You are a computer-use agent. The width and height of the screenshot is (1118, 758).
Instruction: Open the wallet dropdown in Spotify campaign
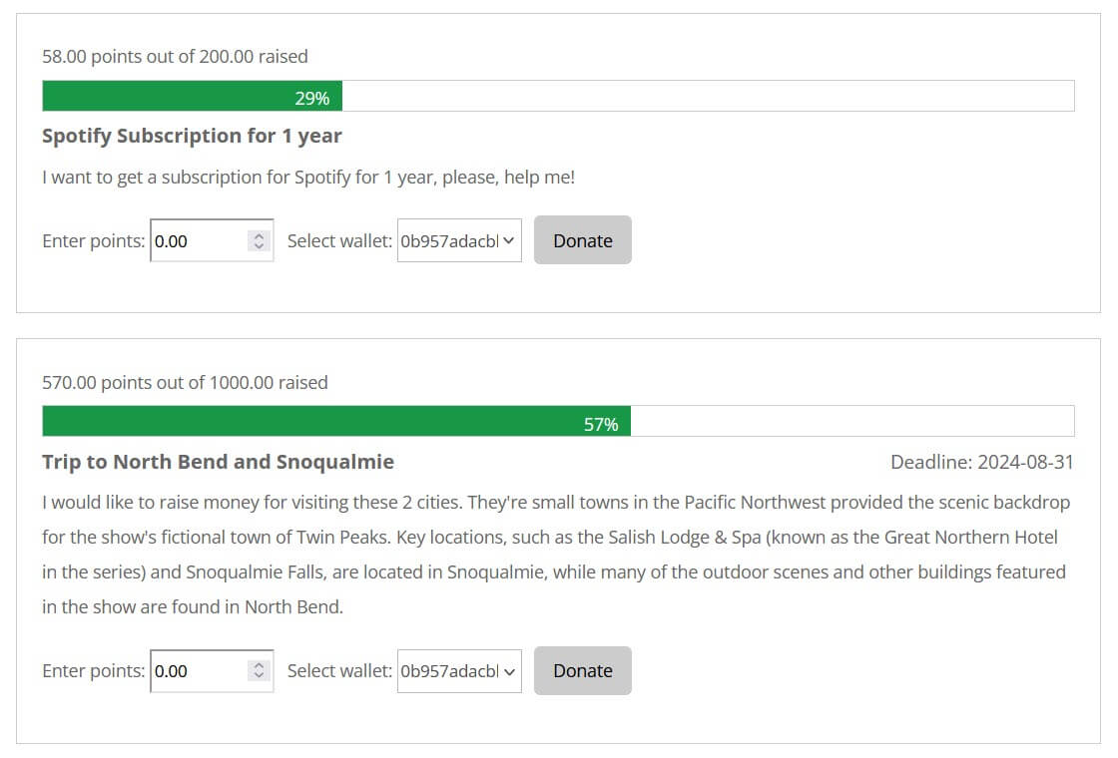(459, 240)
